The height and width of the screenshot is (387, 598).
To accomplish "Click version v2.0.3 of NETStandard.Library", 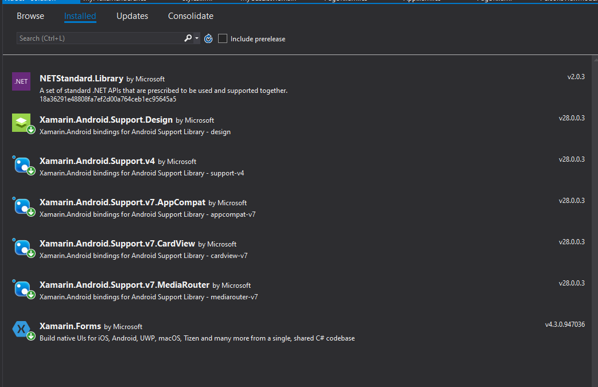I will [x=576, y=77].
